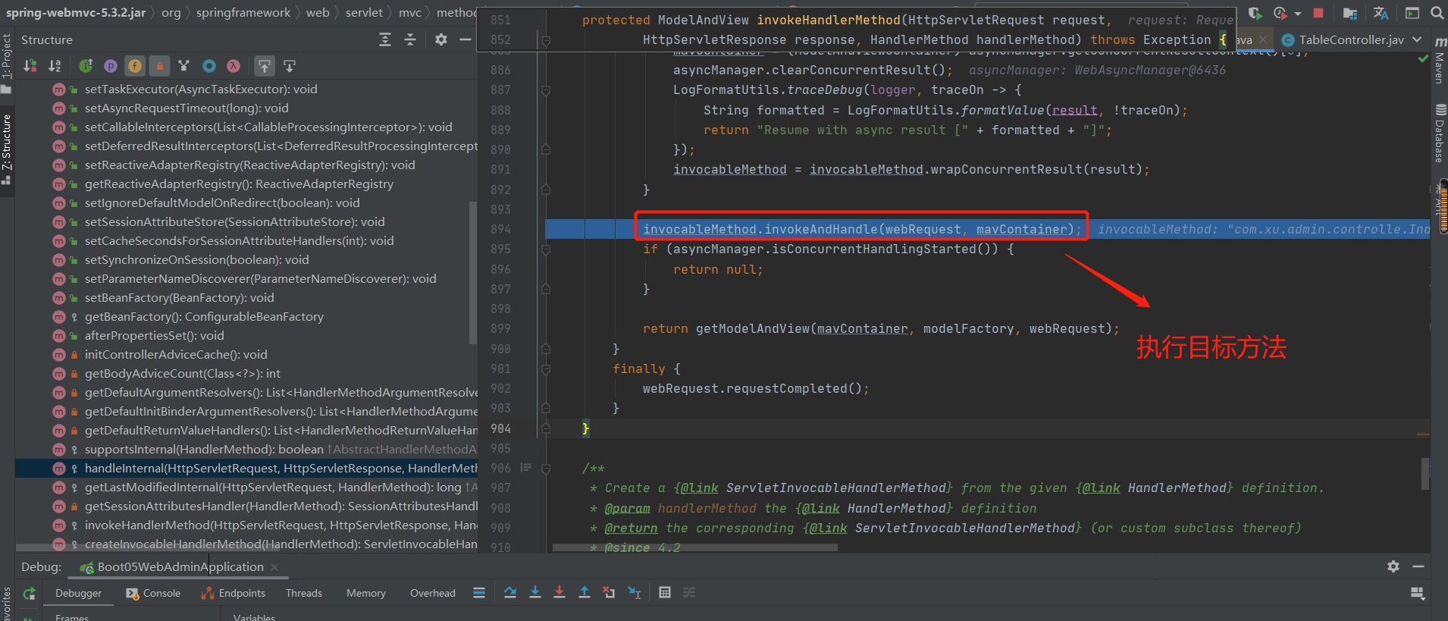Close the Boot05WebAdminApplication debug tab
This screenshot has height=621, width=1448.
pos(274,567)
